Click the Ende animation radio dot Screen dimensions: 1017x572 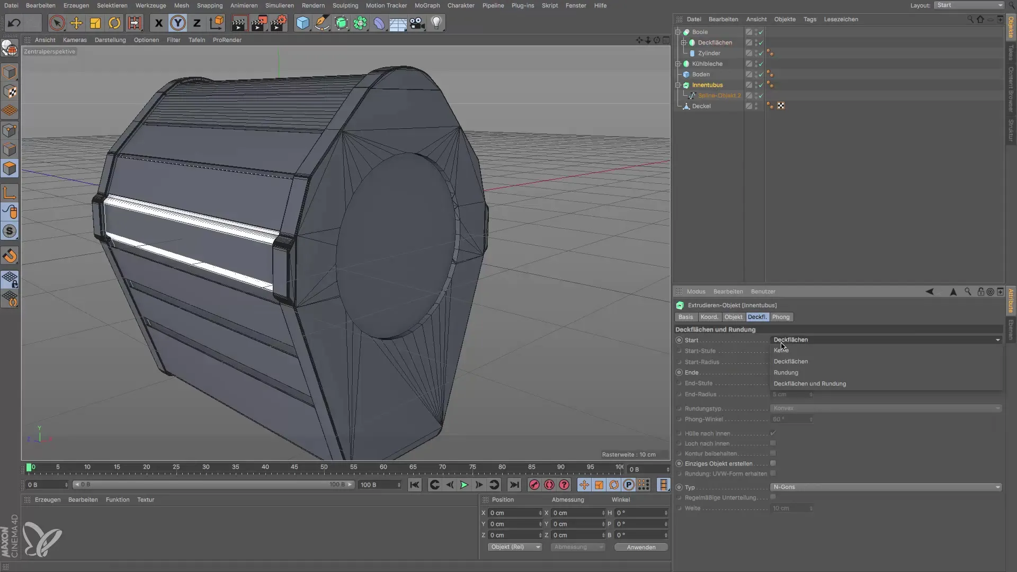coord(679,372)
